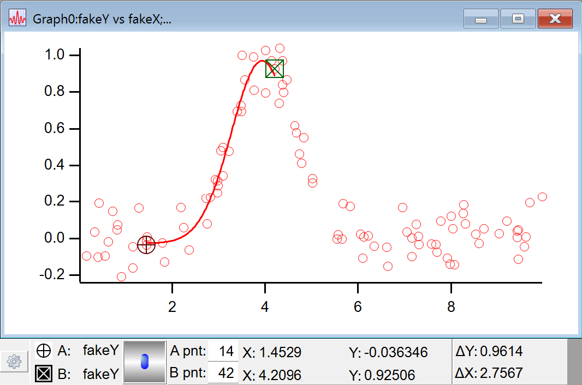Open the info bar gear settings

point(15,361)
